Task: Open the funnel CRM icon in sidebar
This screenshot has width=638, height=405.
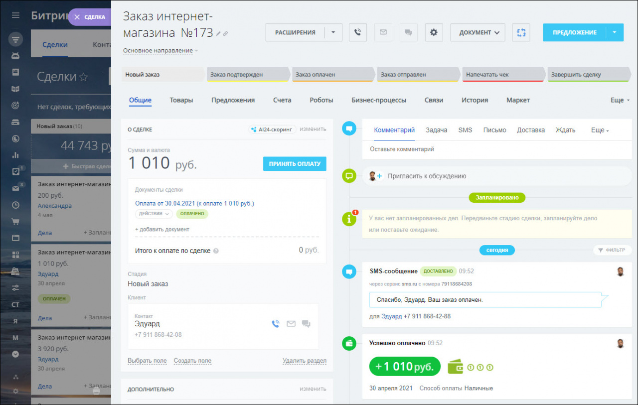Action: (15, 39)
